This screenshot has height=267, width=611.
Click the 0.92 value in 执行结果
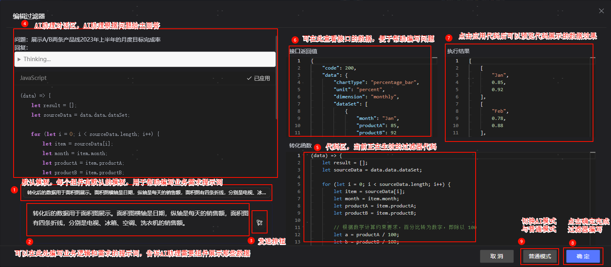tap(498, 90)
